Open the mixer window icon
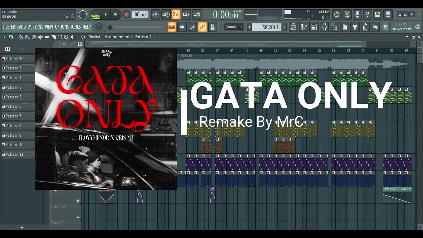Image resolution: width=423 pixels, height=238 pixels. point(324,27)
